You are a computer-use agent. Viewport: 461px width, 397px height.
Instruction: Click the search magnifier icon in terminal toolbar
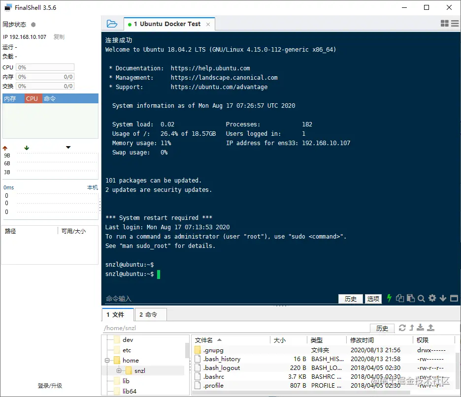point(421,299)
